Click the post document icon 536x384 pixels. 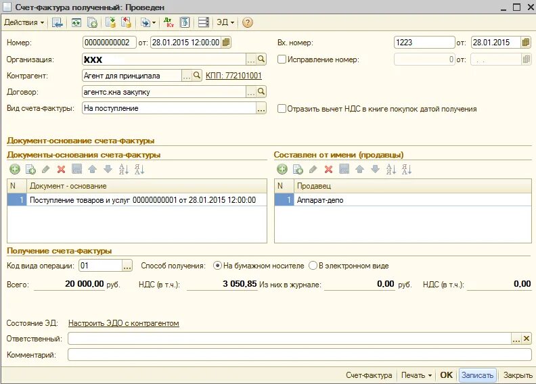[x=110, y=22]
